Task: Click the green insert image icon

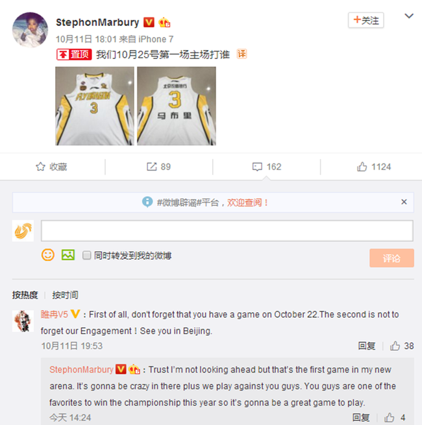Action: click(x=68, y=255)
